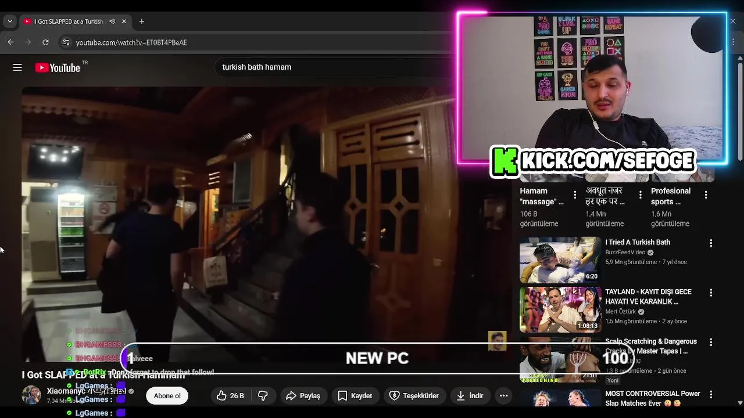Image resolution: width=744 pixels, height=418 pixels.
Task: Share the video via Paylaş
Action: pyautogui.click(x=303, y=396)
